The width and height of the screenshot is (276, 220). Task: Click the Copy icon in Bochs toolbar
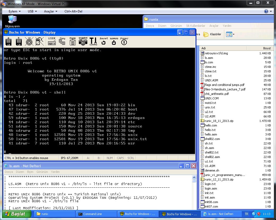[62, 41]
